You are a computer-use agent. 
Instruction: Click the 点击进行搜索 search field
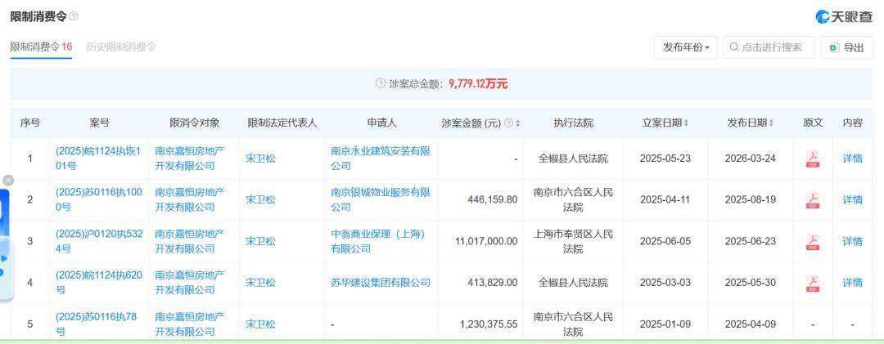(771, 47)
